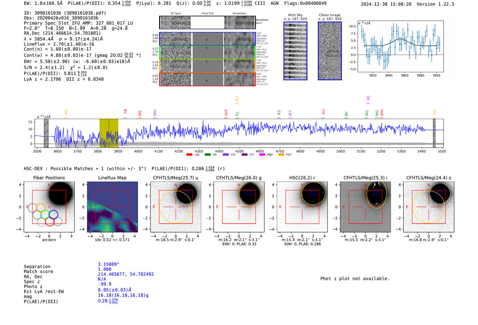The image size is (478, 325).
Task: Click the purple HeII line marker
Action: 155,114
